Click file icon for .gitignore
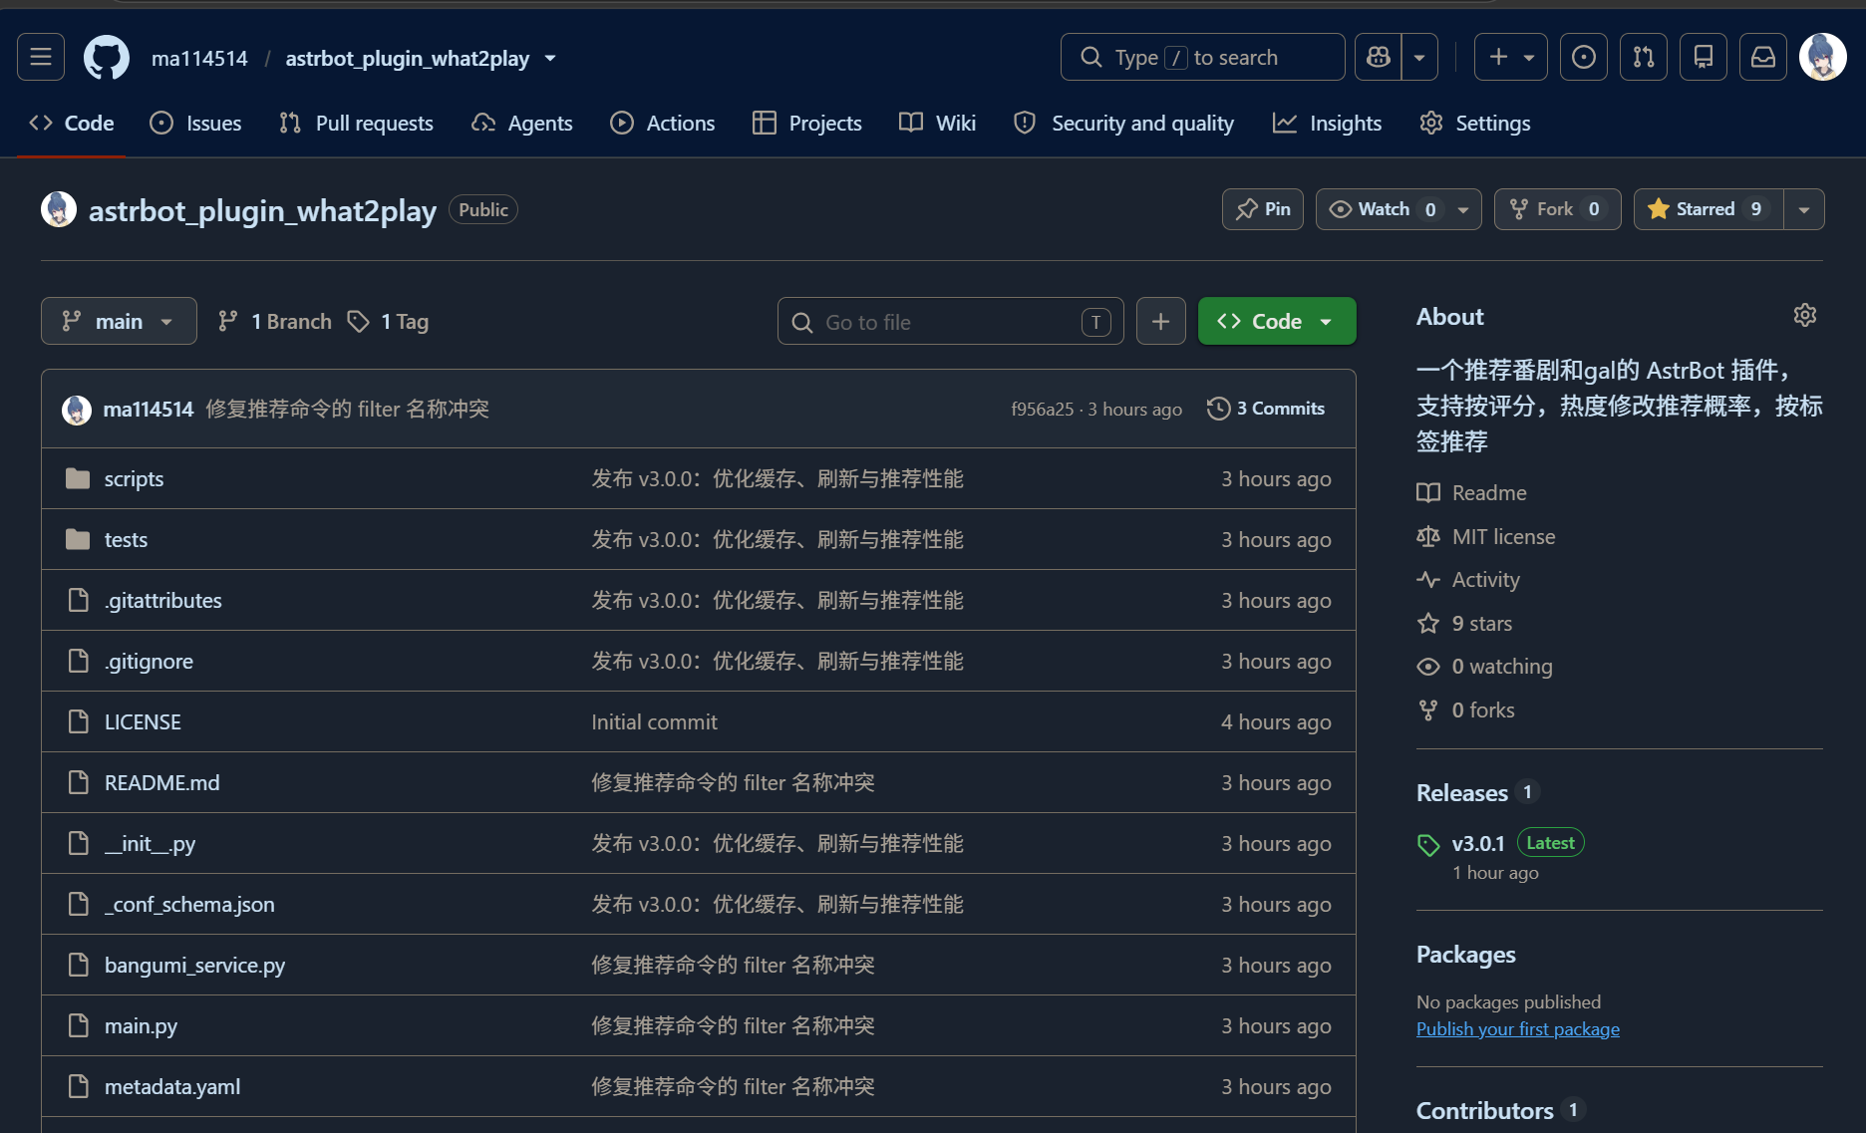Viewport: 1866px width, 1133px height. click(78, 661)
